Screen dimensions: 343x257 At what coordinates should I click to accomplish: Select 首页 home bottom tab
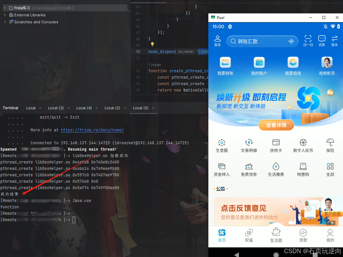point(221,235)
